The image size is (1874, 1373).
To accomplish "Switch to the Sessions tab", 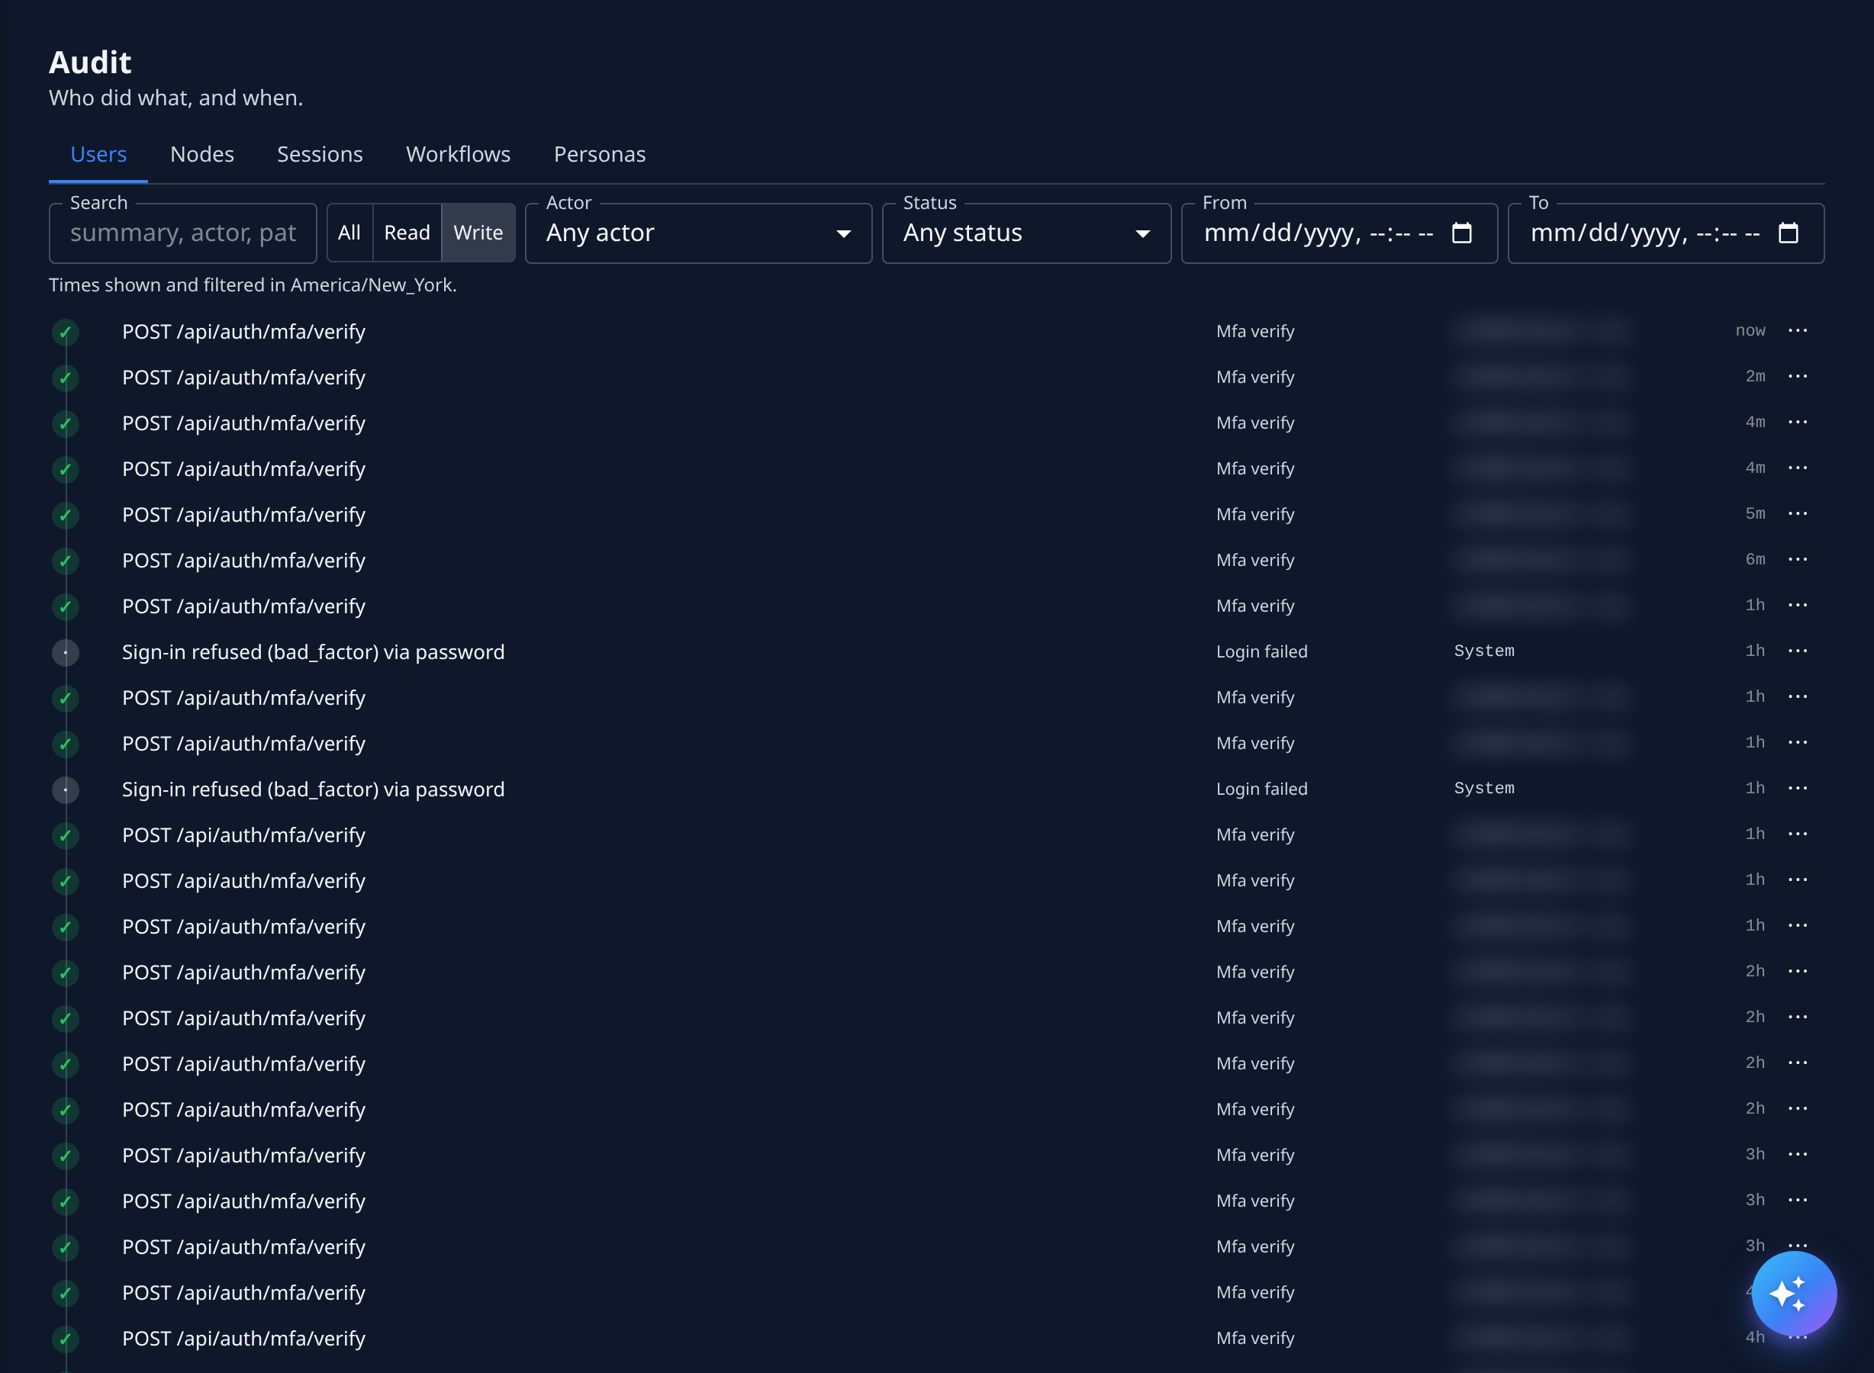I will pyautogui.click(x=319, y=155).
